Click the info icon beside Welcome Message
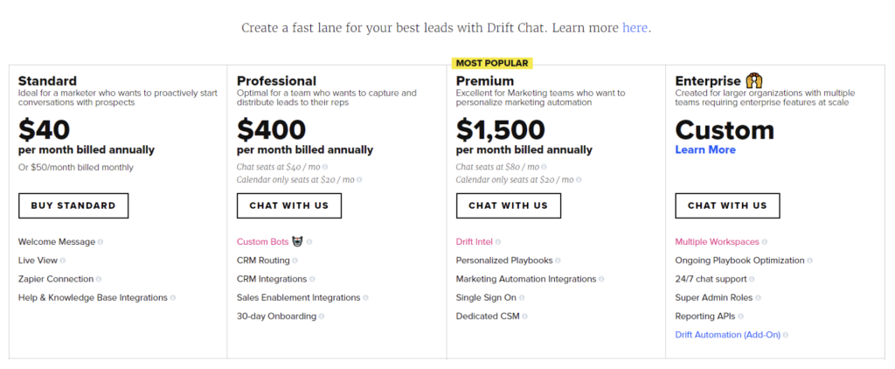The image size is (895, 369). pyautogui.click(x=101, y=242)
